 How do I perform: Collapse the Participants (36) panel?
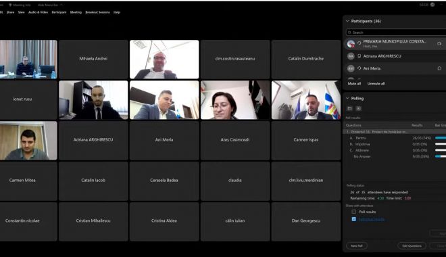[x=347, y=21]
